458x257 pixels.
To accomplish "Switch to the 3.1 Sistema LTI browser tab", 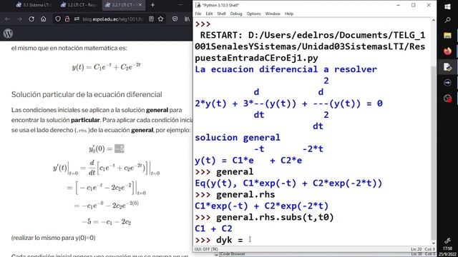I will pyautogui.click(x=34, y=5).
